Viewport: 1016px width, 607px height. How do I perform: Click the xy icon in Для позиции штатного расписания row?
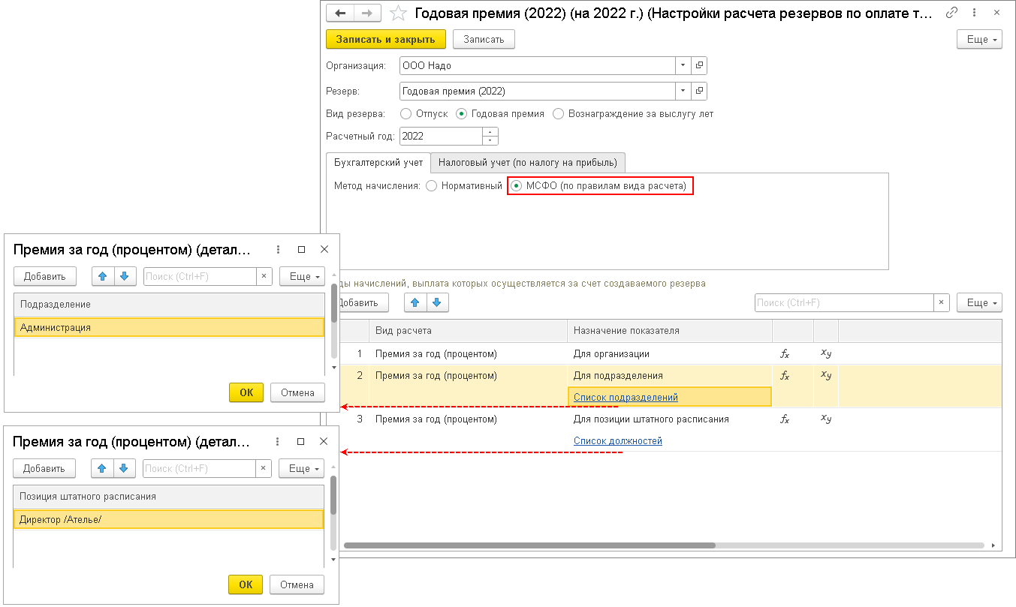(826, 419)
